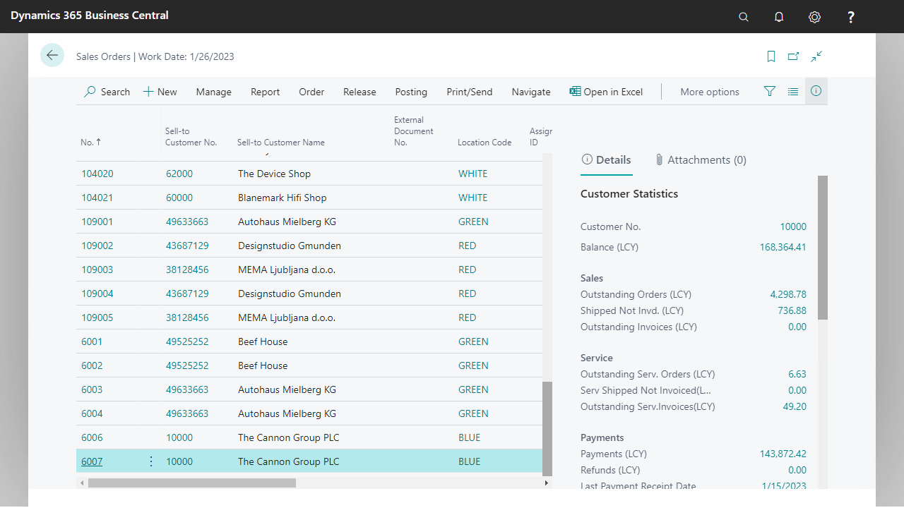Open customer 60000 link
Viewport: 904px width, 508px height.
(x=179, y=198)
